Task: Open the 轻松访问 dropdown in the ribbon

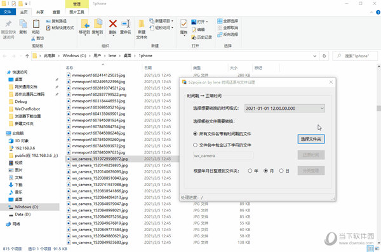Action: (161, 28)
